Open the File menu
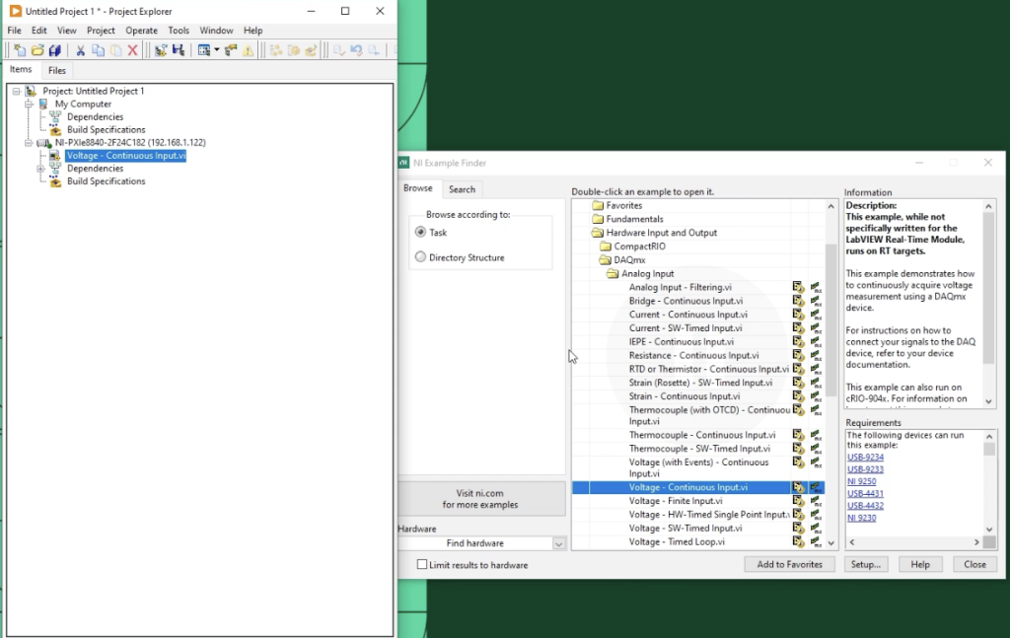 [14, 31]
